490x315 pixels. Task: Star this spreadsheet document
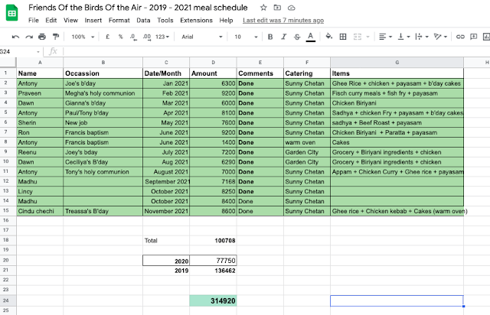263,8
